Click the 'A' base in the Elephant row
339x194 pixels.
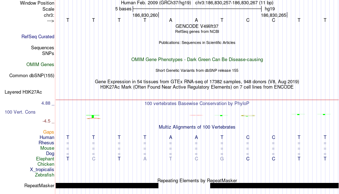click(x=145, y=159)
